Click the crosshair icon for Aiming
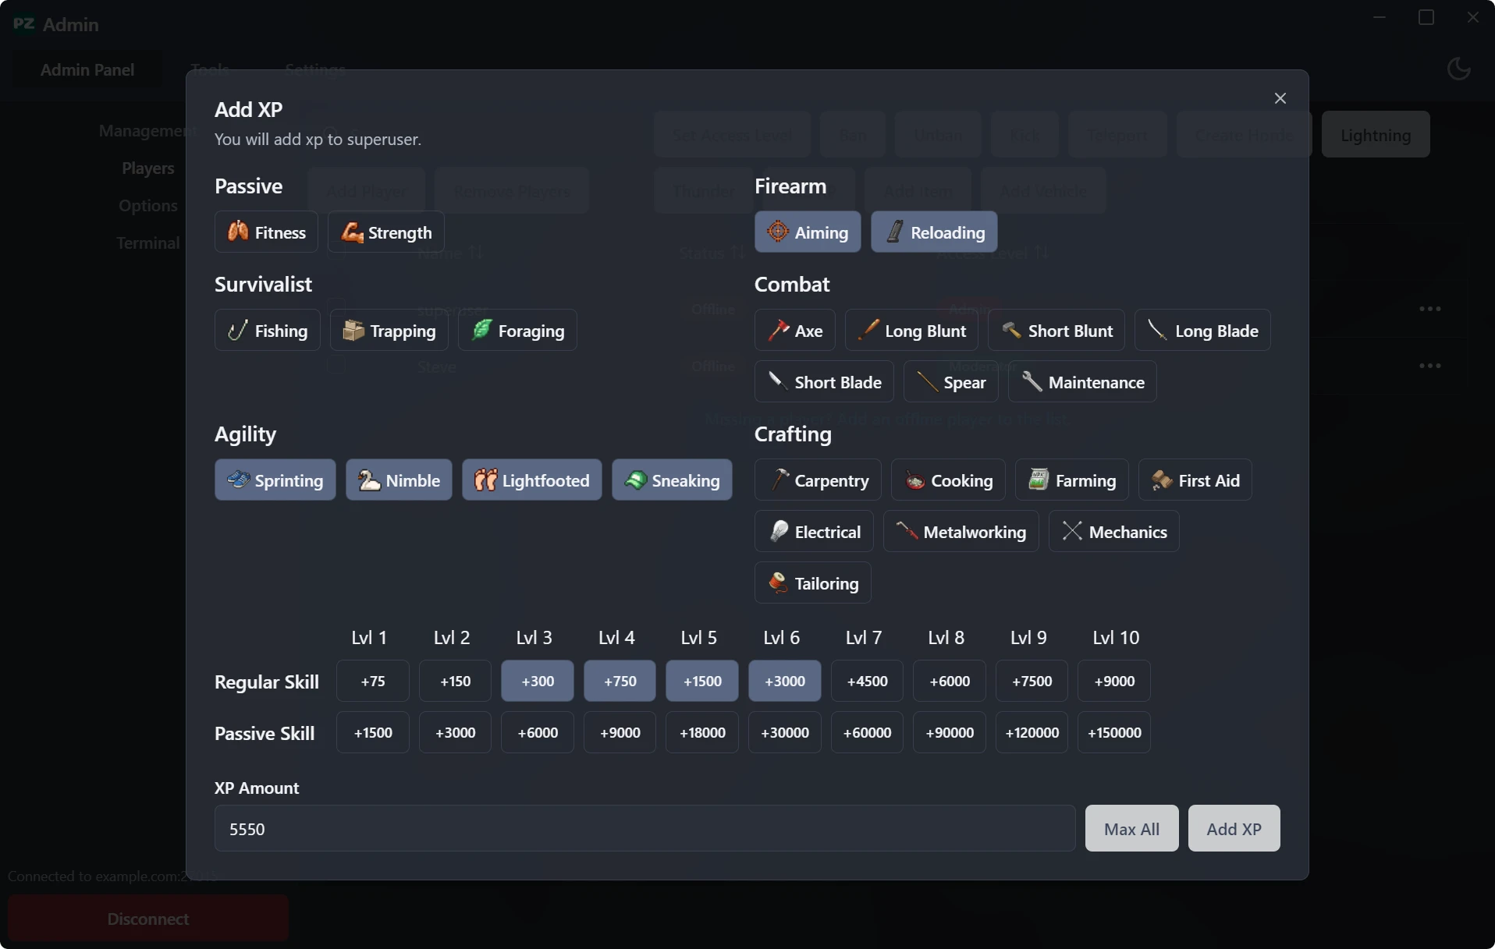This screenshot has width=1495, height=949. click(x=777, y=232)
